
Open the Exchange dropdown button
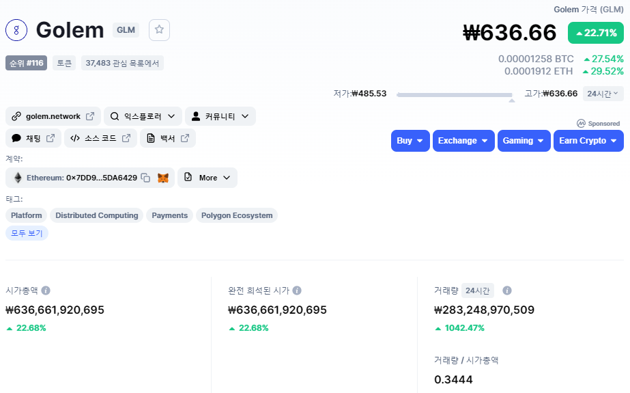(x=463, y=141)
